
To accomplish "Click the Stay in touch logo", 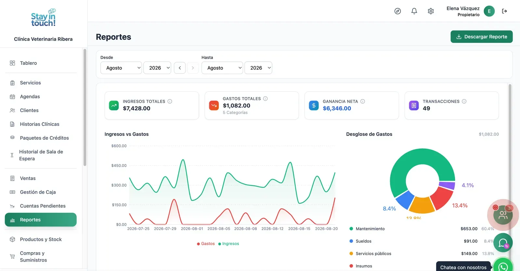I will [x=43, y=18].
